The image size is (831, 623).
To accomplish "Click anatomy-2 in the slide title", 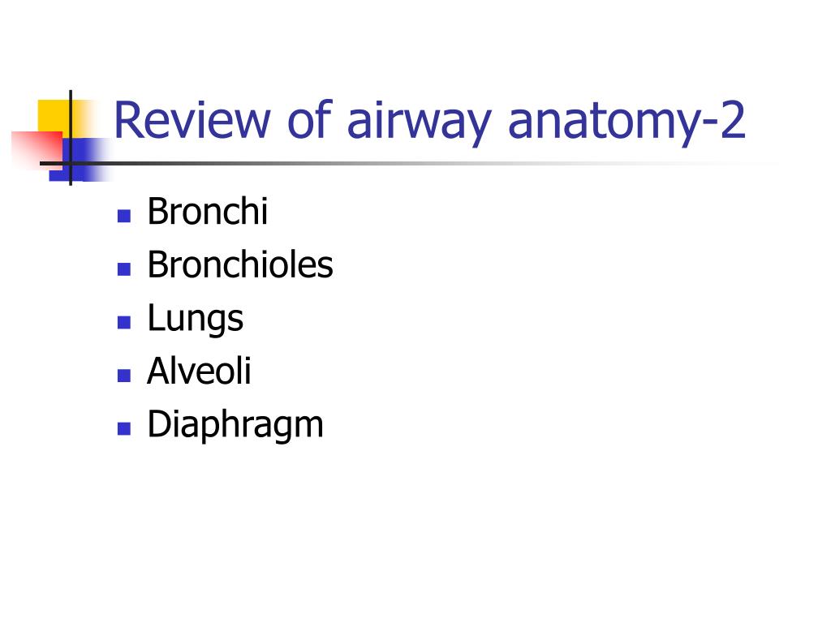I will (x=627, y=123).
